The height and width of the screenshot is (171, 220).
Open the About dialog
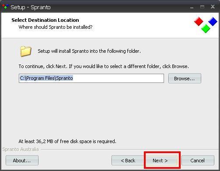(22, 161)
